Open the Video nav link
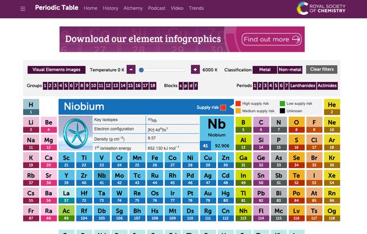367x234 pixels. pyautogui.click(x=177, y=8)
